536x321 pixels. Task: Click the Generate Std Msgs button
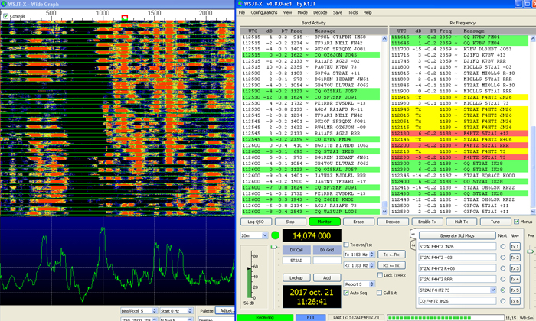457,235
